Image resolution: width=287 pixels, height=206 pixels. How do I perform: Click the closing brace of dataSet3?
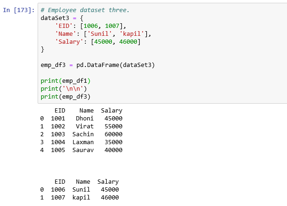pyautogui.click(x=43, y=49)
